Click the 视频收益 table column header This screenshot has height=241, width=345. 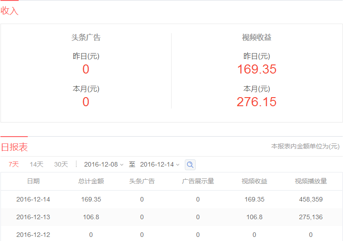[254, 181]
